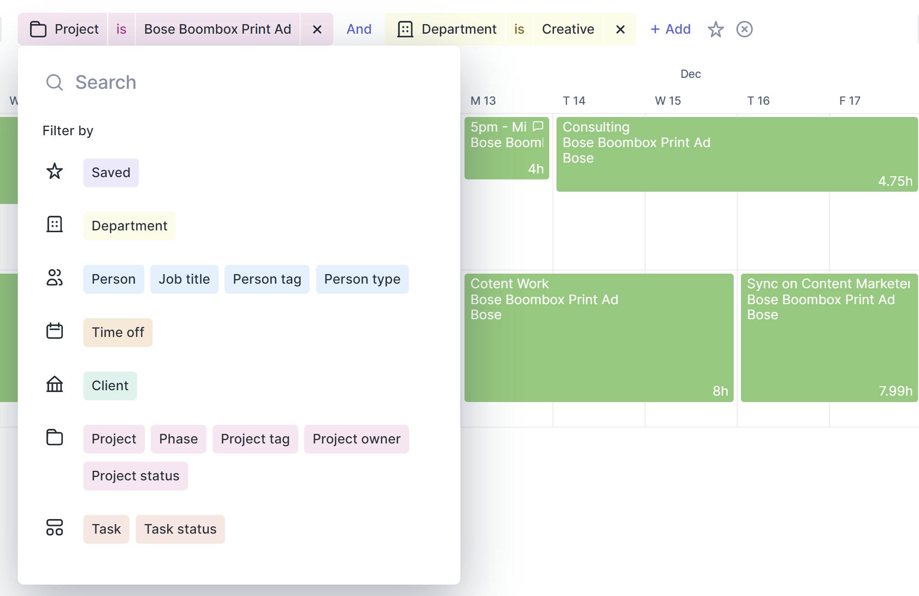Clear all filters using the circled X icon
Viewport: 919px width, 596px height.
pyautogui.click(x=745, y=29)
